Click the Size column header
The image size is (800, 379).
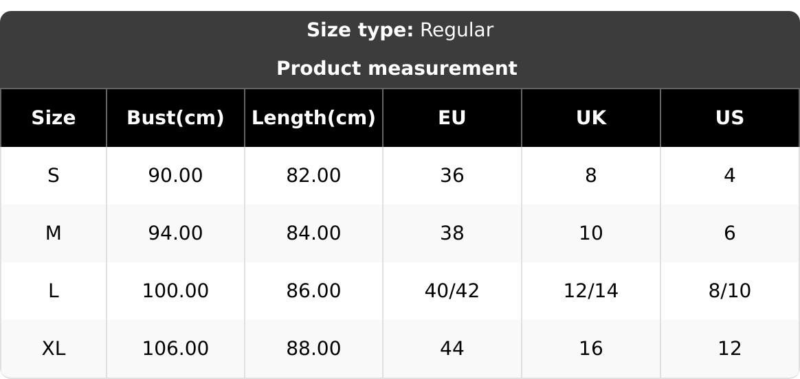54,118
